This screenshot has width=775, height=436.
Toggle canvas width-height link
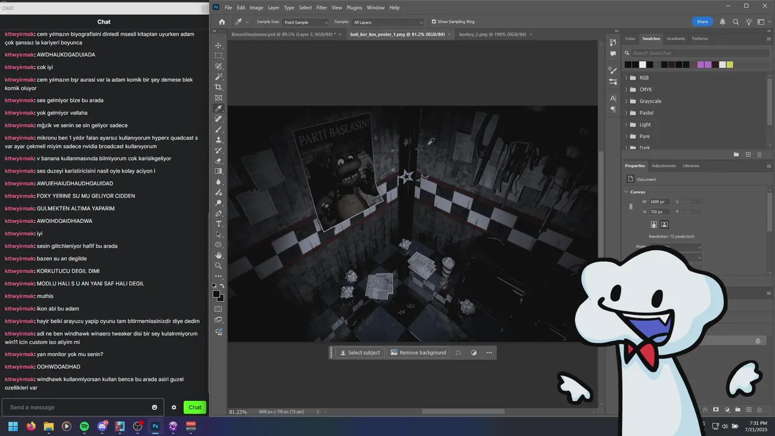point(631,206)
